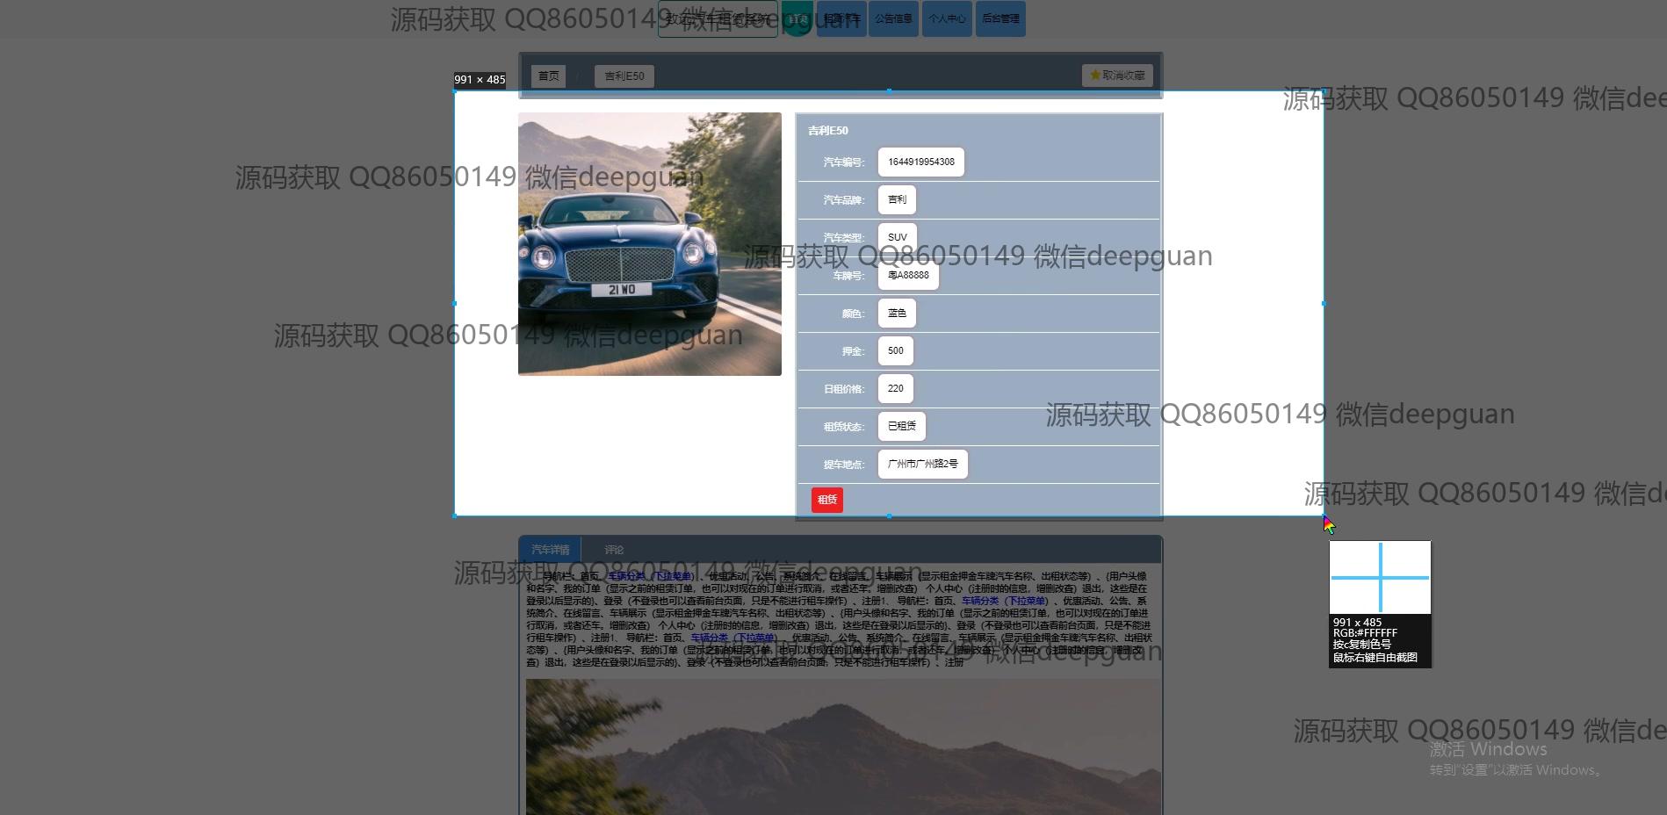The width and height of the screenshot is (1667, 815).
Task: Click the 租赁状态 field label
Action: pos(844,427)
